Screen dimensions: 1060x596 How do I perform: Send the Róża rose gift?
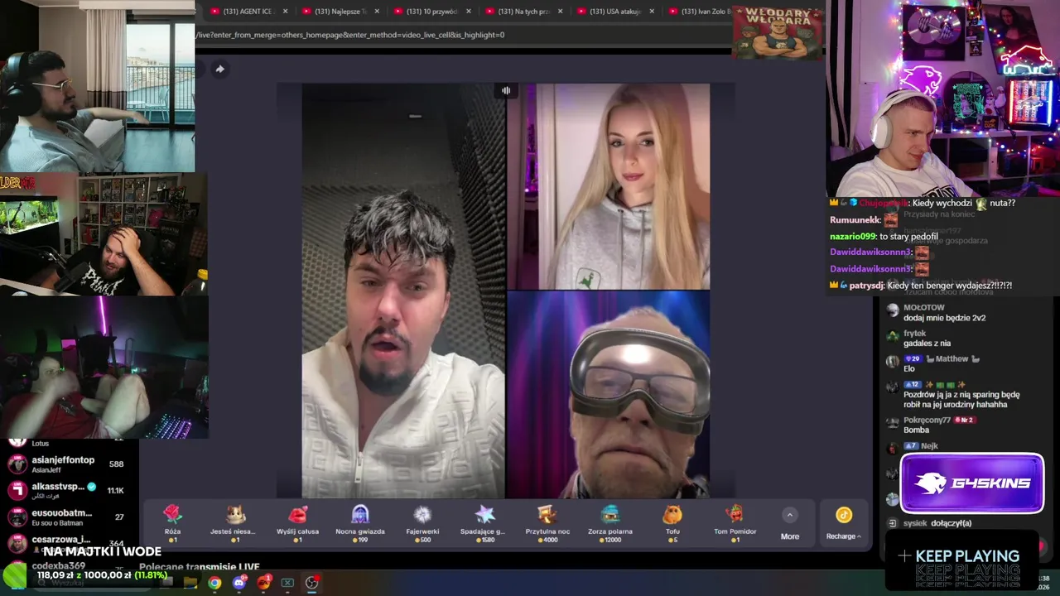172,524
